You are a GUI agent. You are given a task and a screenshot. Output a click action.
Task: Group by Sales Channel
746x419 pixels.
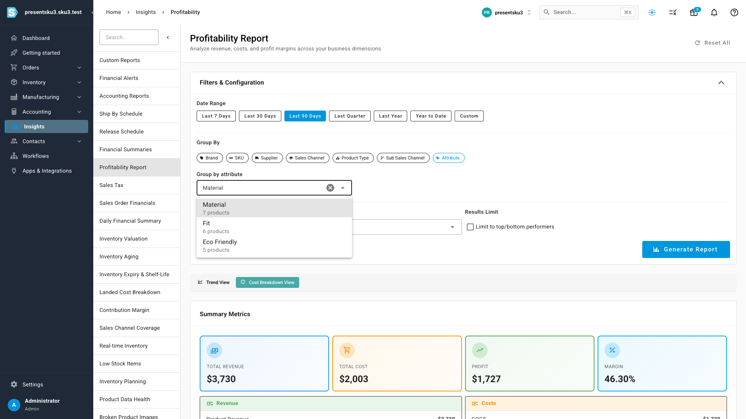tap(308, 158)
